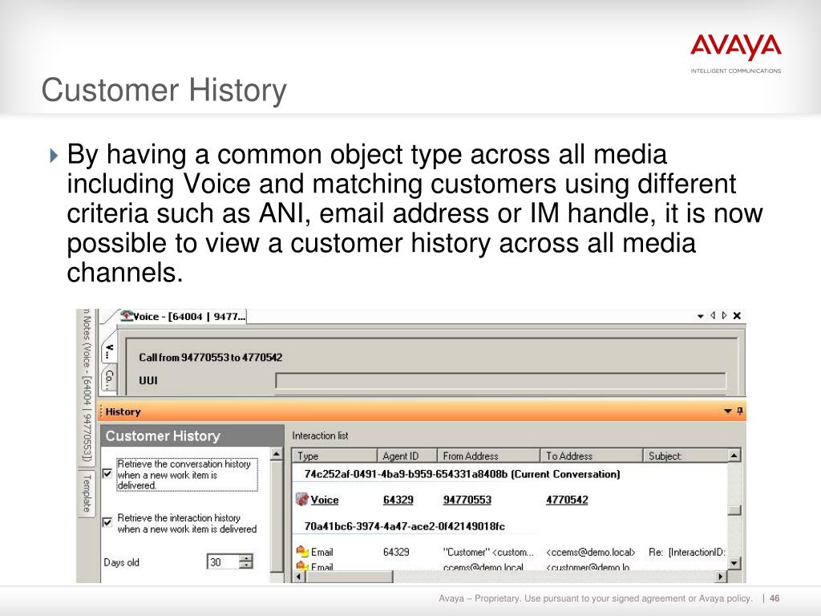Select conversation 74c252af-0491-4ba9 (Current Conversation)
Image resolution: width=821 pixels, height=616 pixels.
pyautogui.click(x=462, y=474)
